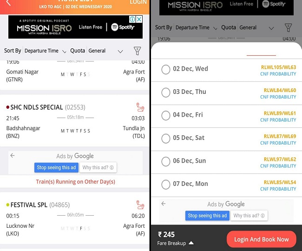This screenshot has height=251, width=302.
Task: Click the ad info icon on Spotify banner
Action: coord(131,20)
